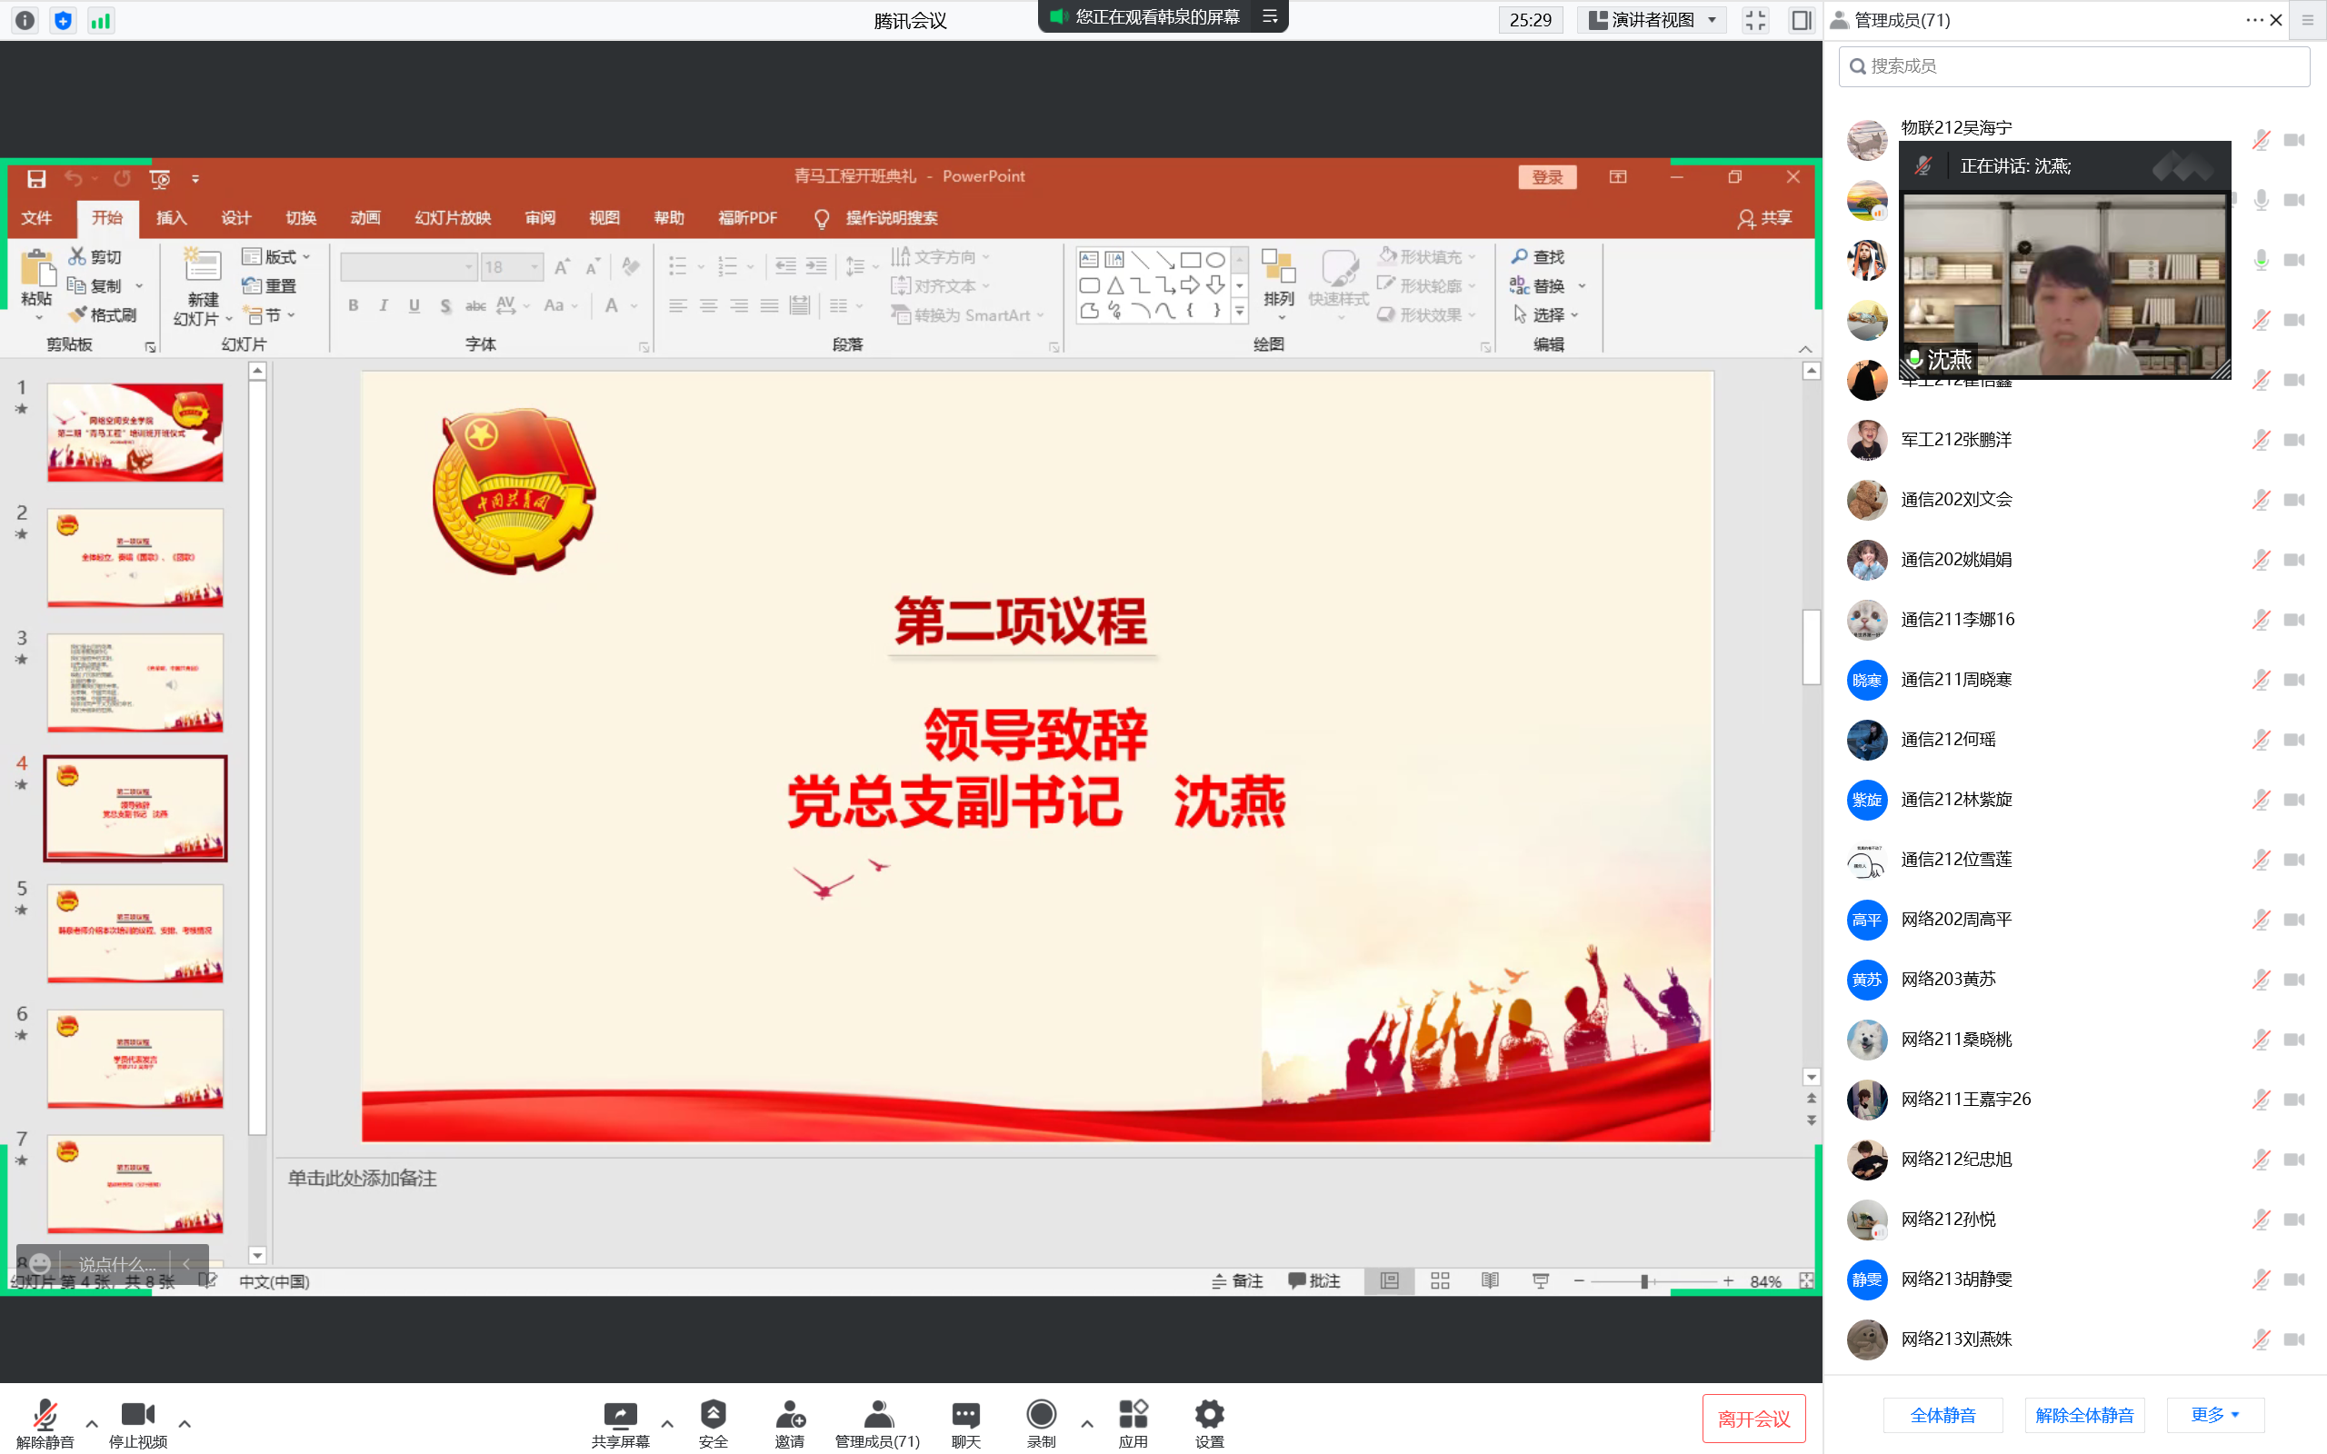This screenshot has height=1454, width=2327.
Task: Expand video options arrow beside 停止视频
Action: click(x=185, y=1423)
